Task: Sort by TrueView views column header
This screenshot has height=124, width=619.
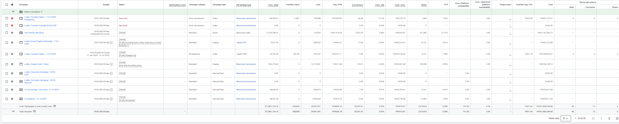Action: [x=293, y=5]
